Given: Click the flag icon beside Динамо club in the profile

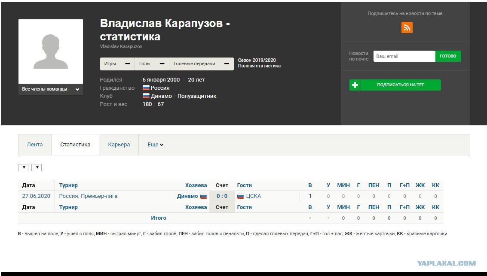Looking at the screenshot, I should coord(146,96).
